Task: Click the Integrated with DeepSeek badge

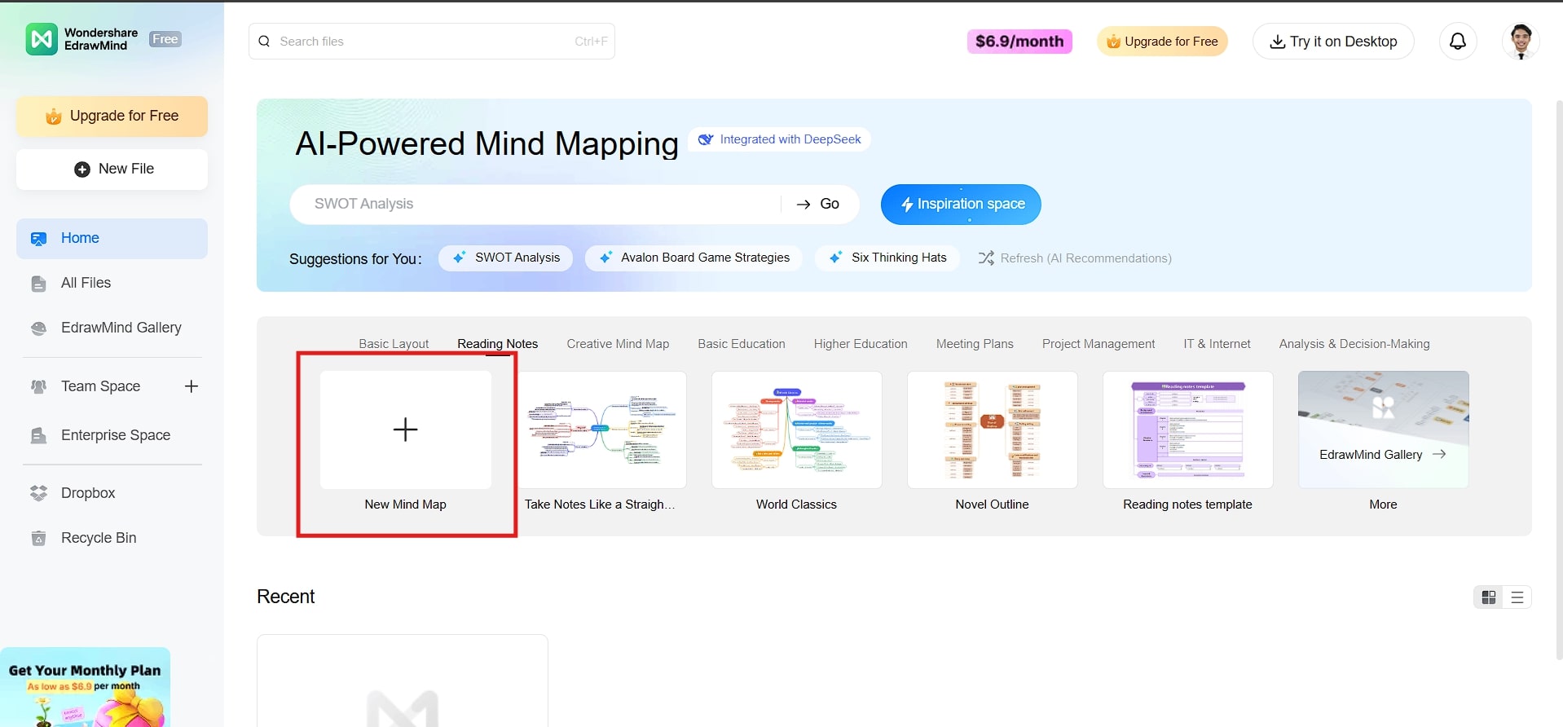Action: (780, 139)
